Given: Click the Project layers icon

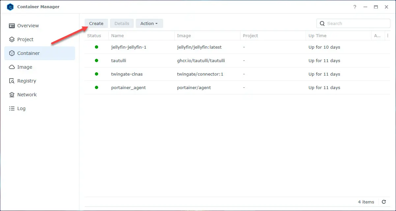Looking at the screenshot, I should [x=12, y=39].
